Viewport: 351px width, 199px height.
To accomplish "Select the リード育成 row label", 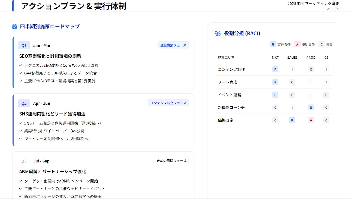I will 227,82.
